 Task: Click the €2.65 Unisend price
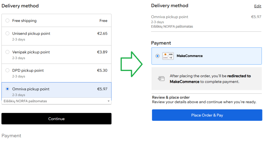tap(102, 33)
